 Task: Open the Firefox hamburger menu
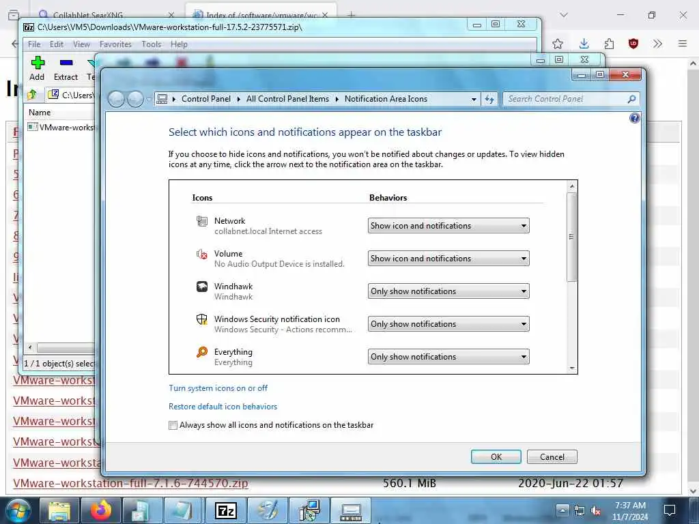683,44
